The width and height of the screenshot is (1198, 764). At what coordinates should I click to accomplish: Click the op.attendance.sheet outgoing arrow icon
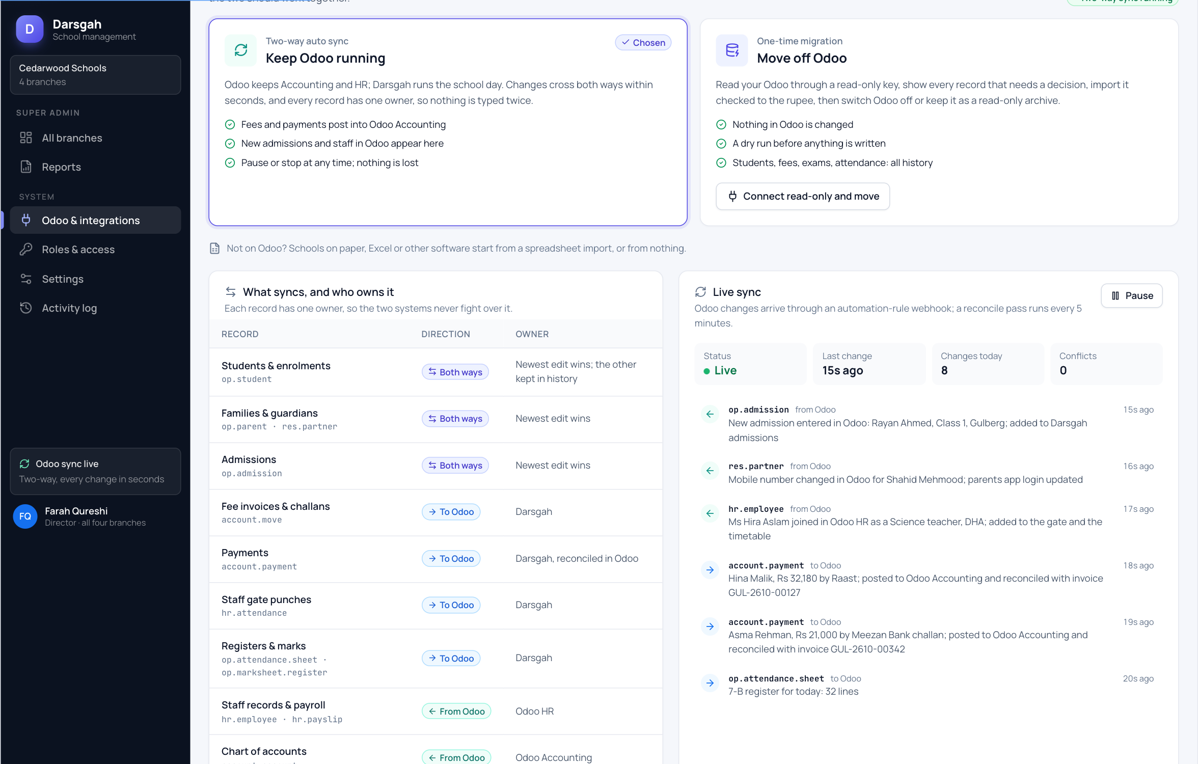coord(710,683)
